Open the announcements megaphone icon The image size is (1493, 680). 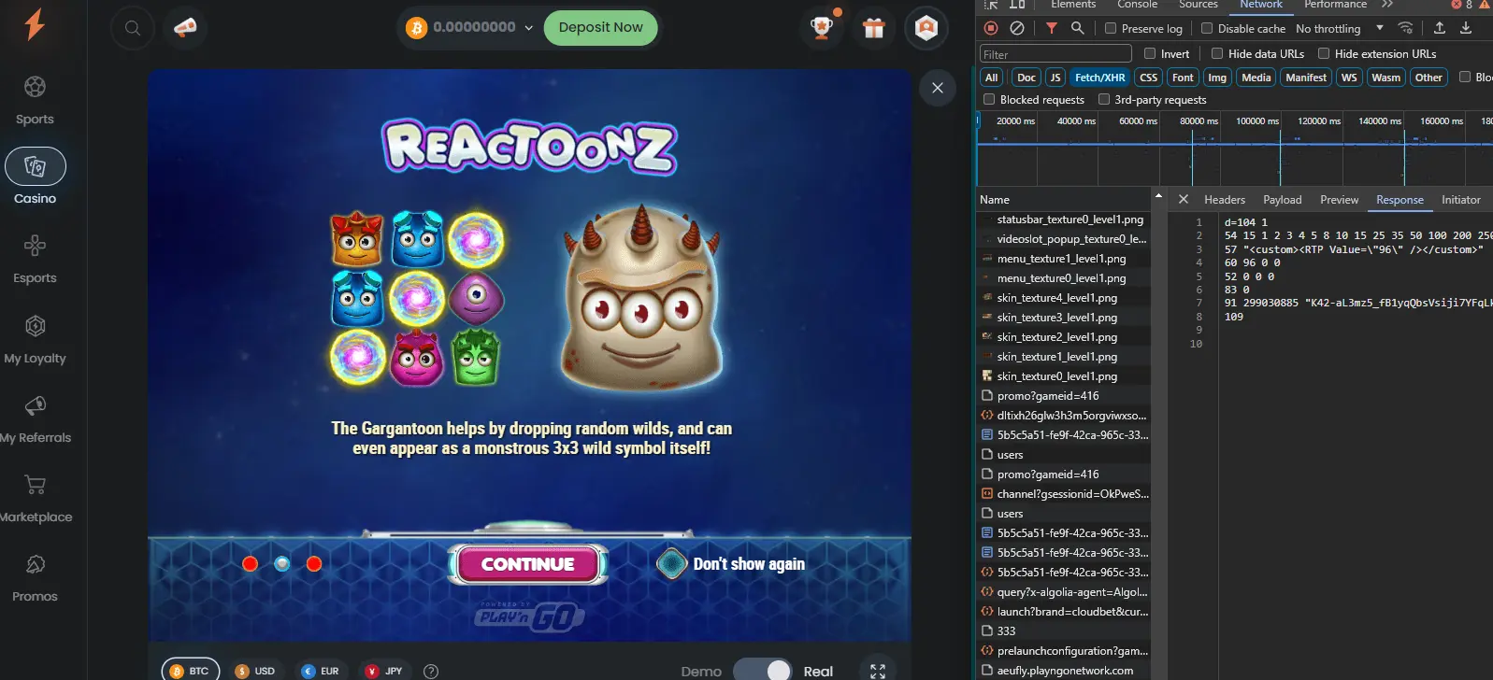click(185, 28)
